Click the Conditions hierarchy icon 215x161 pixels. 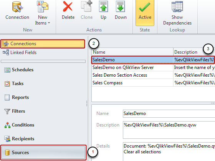[x=7, y=125]
